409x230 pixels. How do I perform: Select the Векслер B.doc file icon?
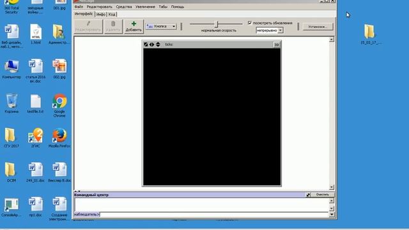[59, 172]
